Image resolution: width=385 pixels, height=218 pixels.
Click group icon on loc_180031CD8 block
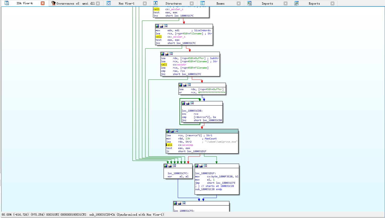[x=192, y=103]
